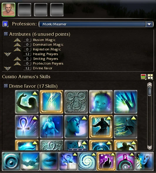Switch skills to grid icon view
This screenshot has width=156, height=173.
click(150, 77)
